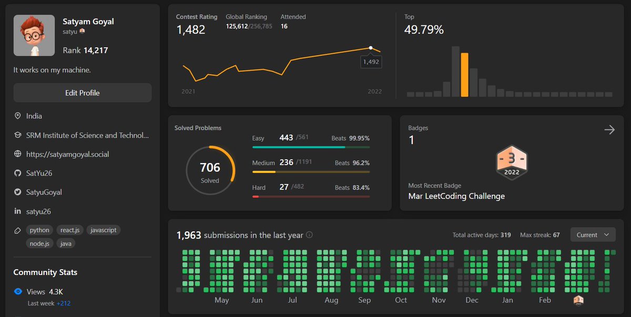Click the Mar LeetCoding Challenge badge title
This screenshot has height=317, width=631.
coord(456,196)
